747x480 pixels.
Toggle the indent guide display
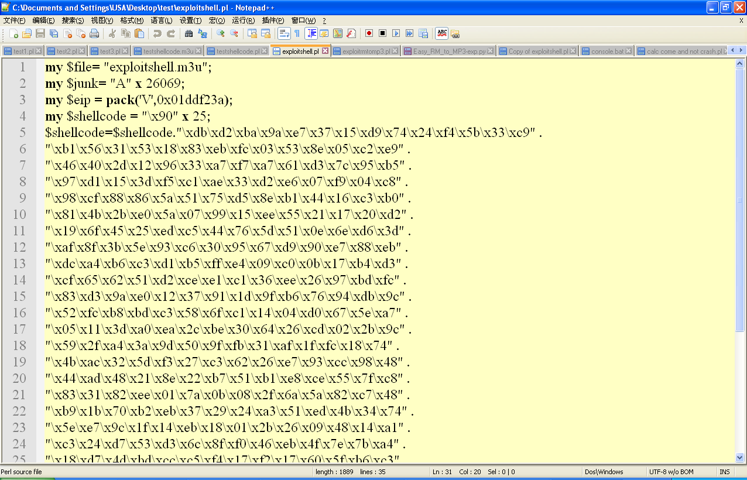pos(311,33)
